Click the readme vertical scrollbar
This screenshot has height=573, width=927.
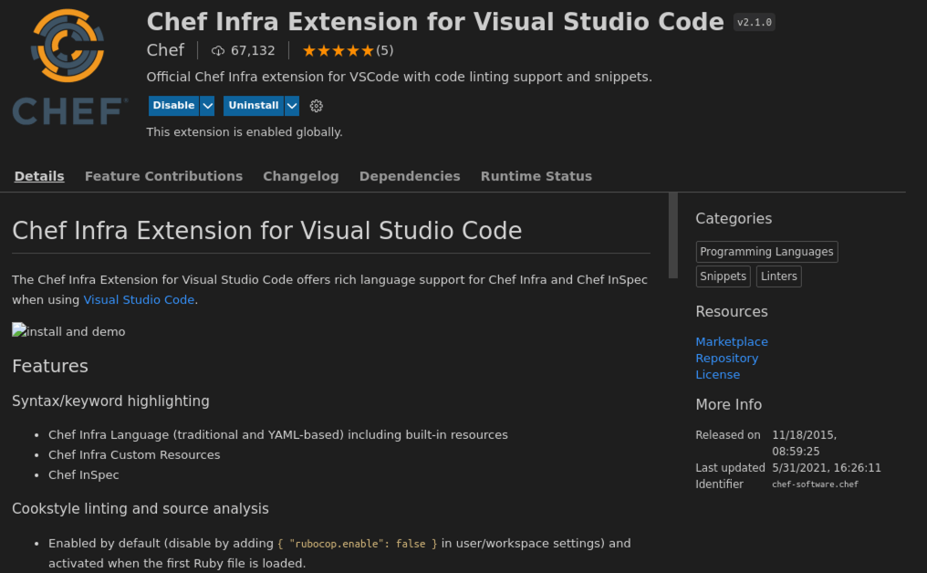pos(673,235)
